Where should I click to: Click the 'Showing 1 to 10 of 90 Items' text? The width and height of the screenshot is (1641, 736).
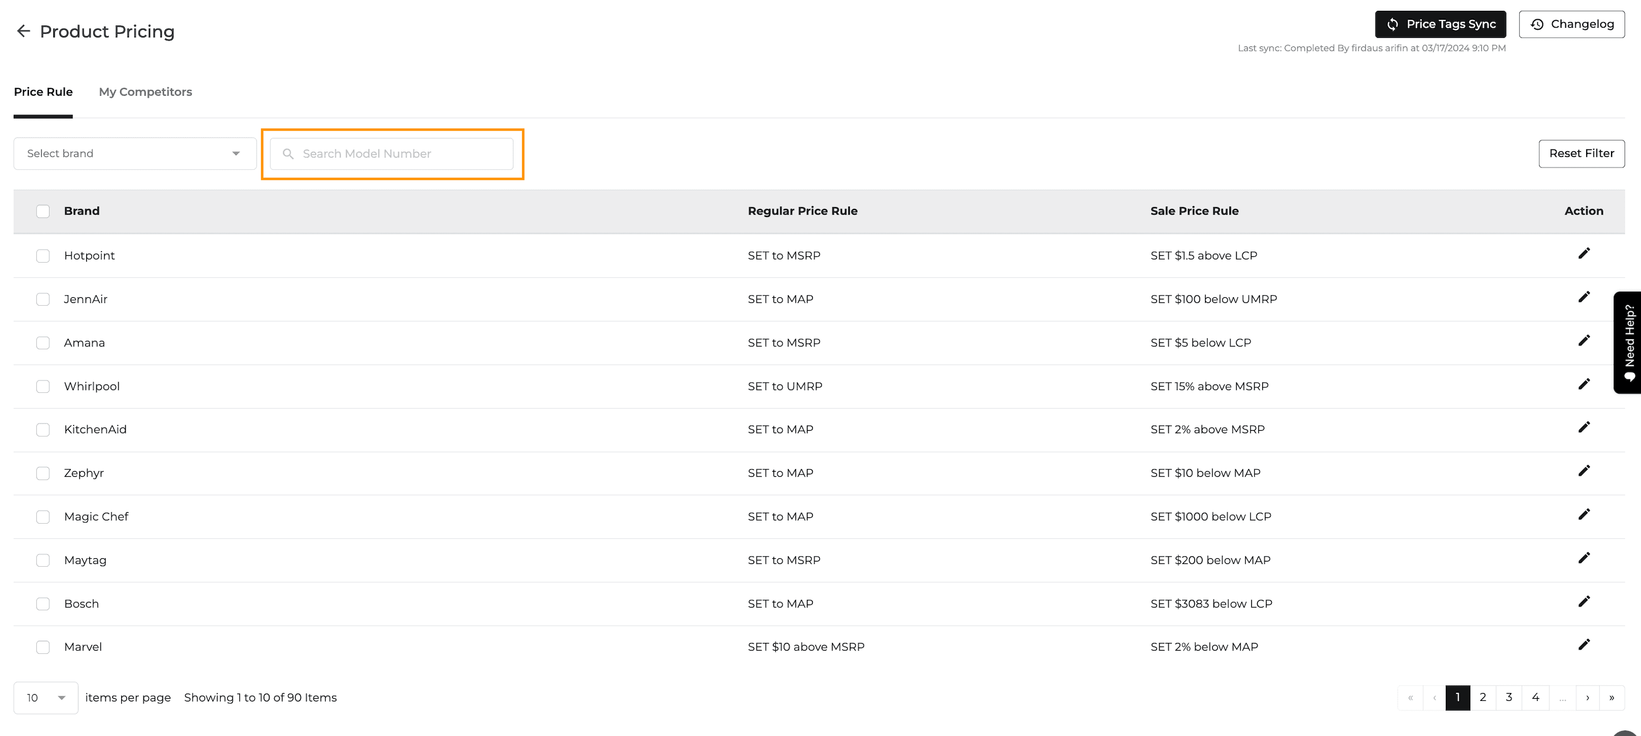[x=260, y=698]
